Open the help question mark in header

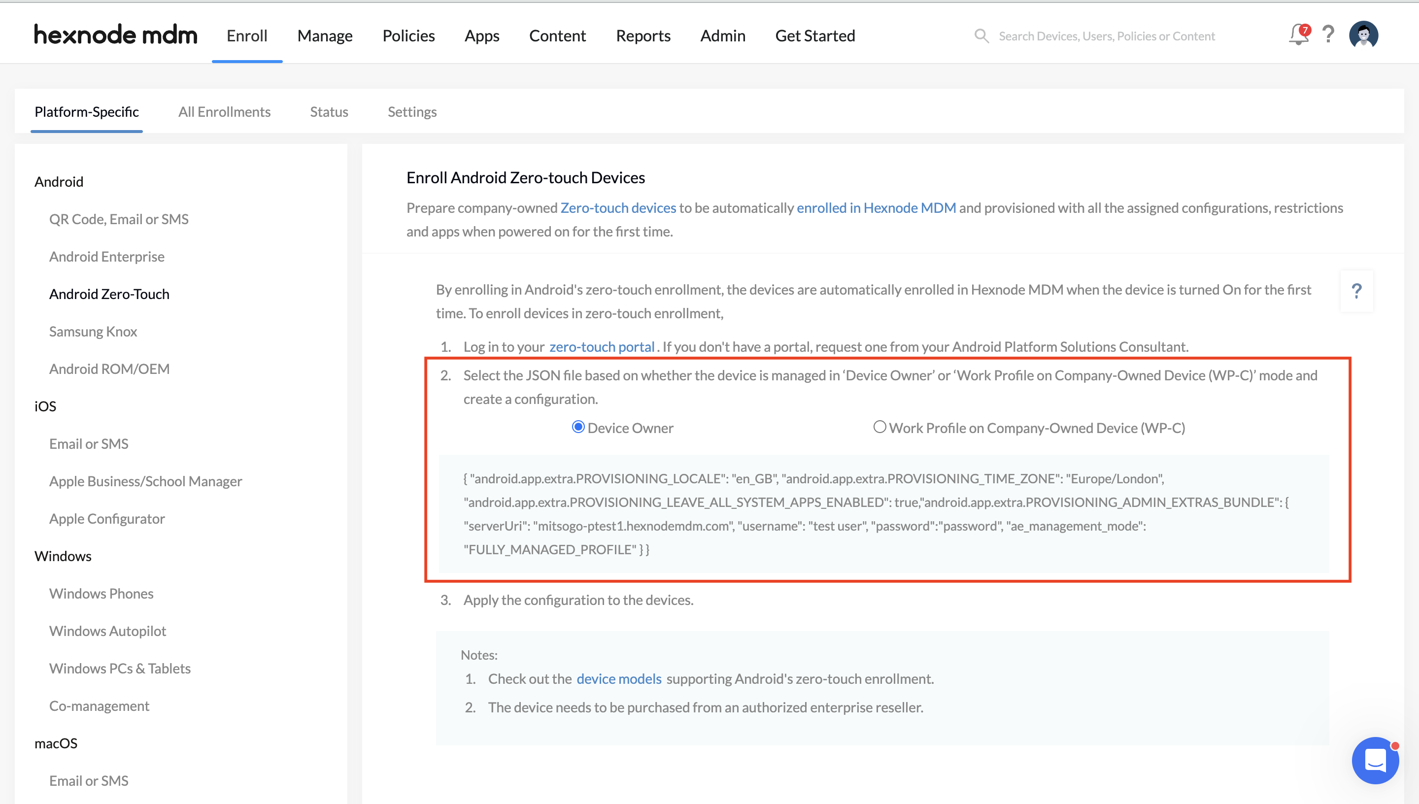1328,35
